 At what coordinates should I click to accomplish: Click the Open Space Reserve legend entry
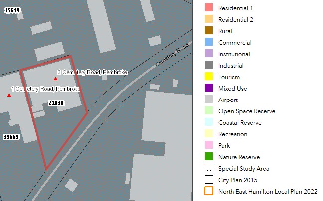(246, 111)
